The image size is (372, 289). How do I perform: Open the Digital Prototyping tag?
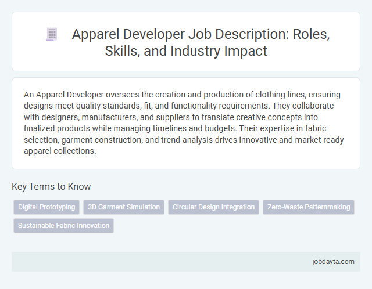(x=46, y=207)
